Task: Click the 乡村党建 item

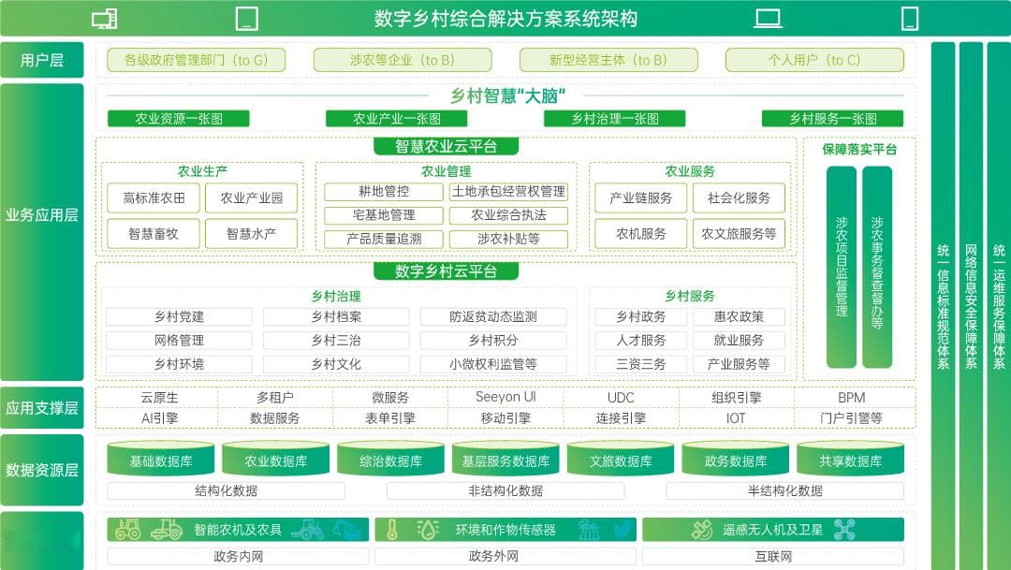Action: pyautogui.click(x=179, y=316)
